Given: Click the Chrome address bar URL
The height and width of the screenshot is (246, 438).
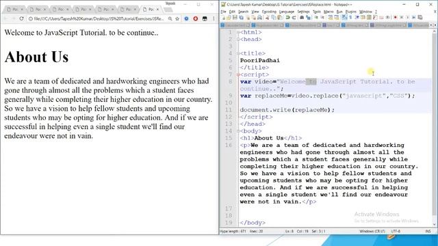Looking at the screenshot, I should click(99, 18).
